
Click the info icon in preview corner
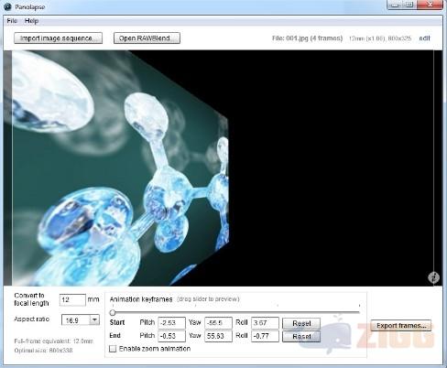433,277
